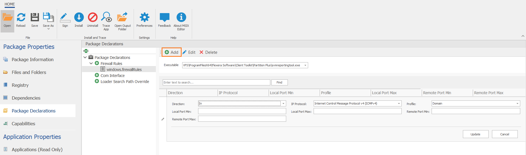Open the IP Protocol dropdown
The image size is (526, 155).
tap(399, 103)
